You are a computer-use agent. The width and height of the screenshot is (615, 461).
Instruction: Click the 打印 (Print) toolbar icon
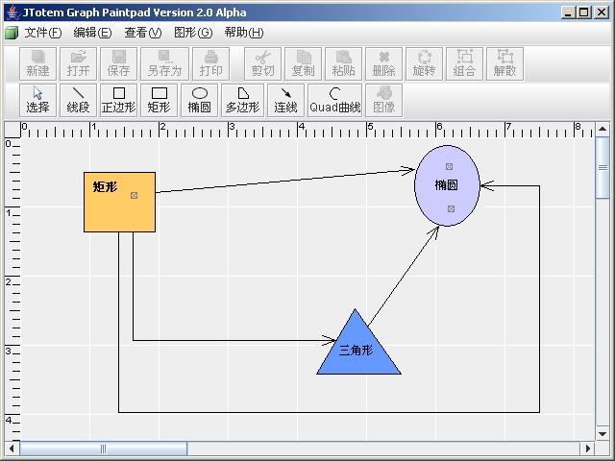[211, 64]
